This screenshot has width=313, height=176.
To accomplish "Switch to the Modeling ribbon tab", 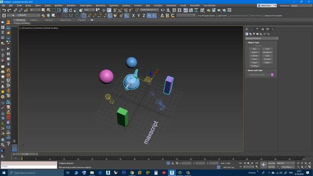I will tap(21, 20).
